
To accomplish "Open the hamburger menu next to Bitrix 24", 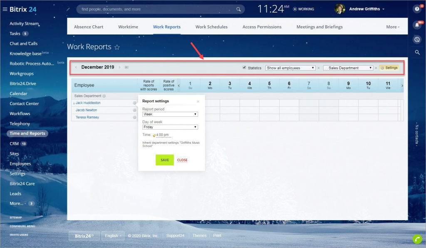I will 5,9.
